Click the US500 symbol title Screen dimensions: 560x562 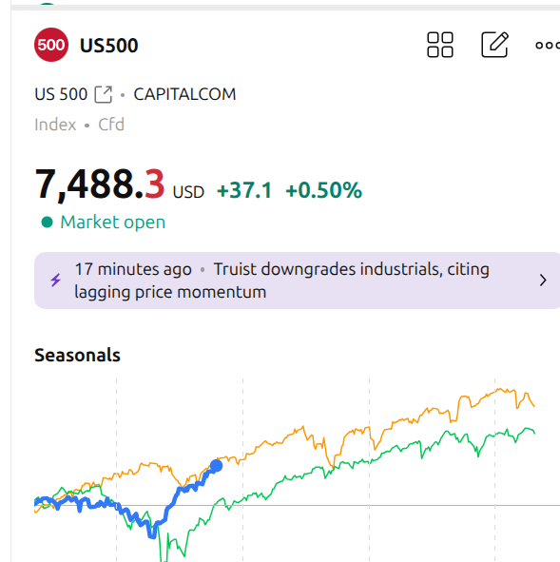point(109,46)
